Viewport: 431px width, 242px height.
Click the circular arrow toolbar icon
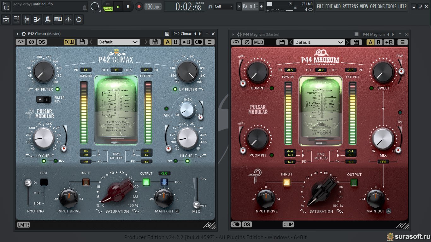click(x=79, y=20)
